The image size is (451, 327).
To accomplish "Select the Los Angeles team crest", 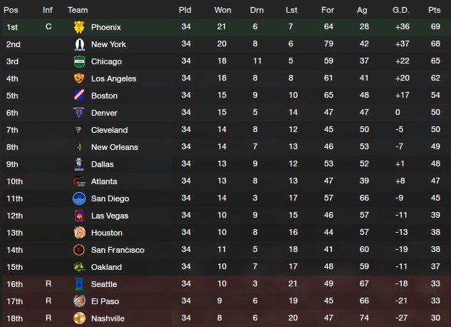I will point(79,79).
